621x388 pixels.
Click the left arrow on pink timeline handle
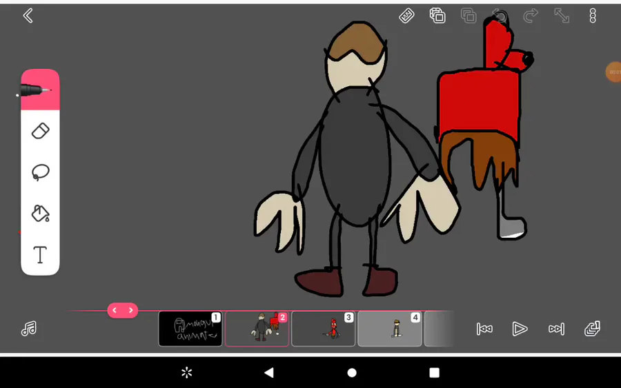coord(115,311)
